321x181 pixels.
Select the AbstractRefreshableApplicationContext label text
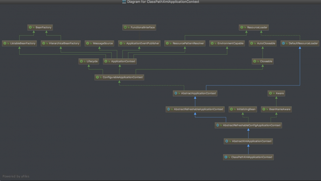(199, 109)
